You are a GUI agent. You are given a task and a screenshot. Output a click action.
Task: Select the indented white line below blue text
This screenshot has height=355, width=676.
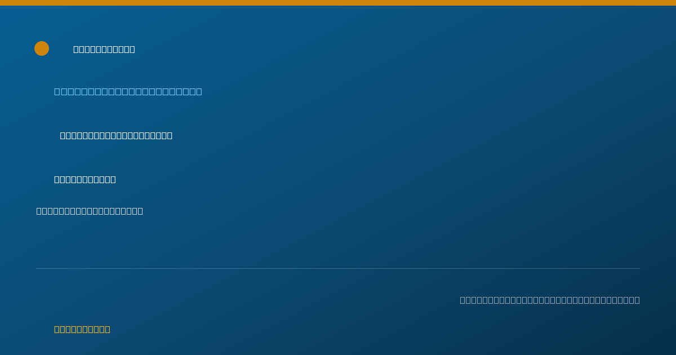point(116,135)
